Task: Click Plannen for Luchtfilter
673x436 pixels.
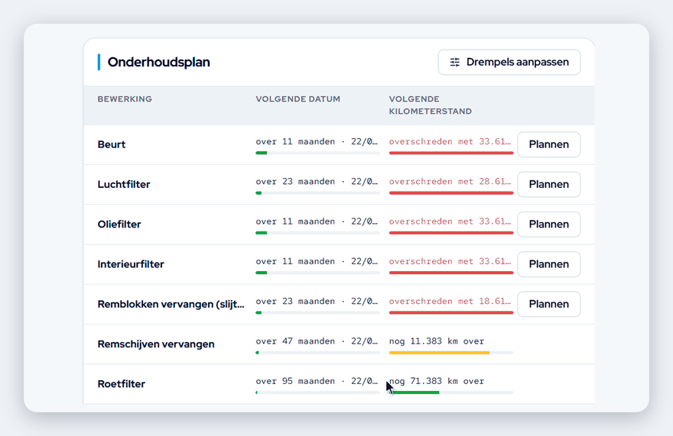Action: click(x=549, y=184)
